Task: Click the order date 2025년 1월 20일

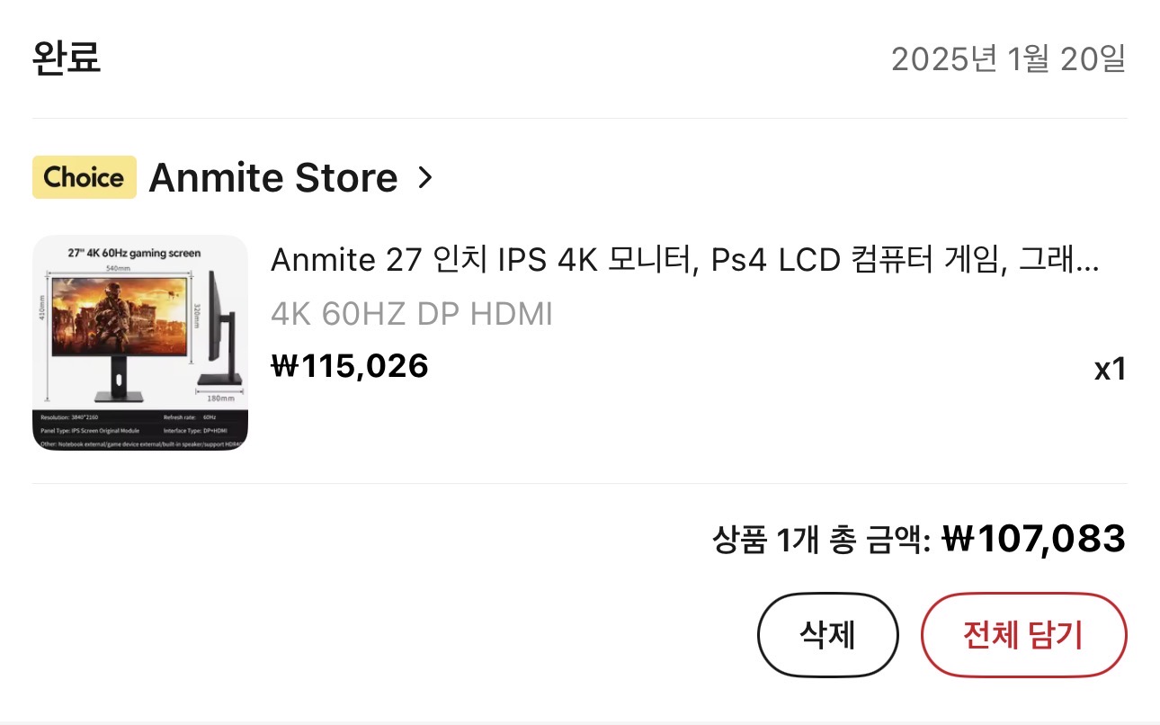Action: point(1007,59)
